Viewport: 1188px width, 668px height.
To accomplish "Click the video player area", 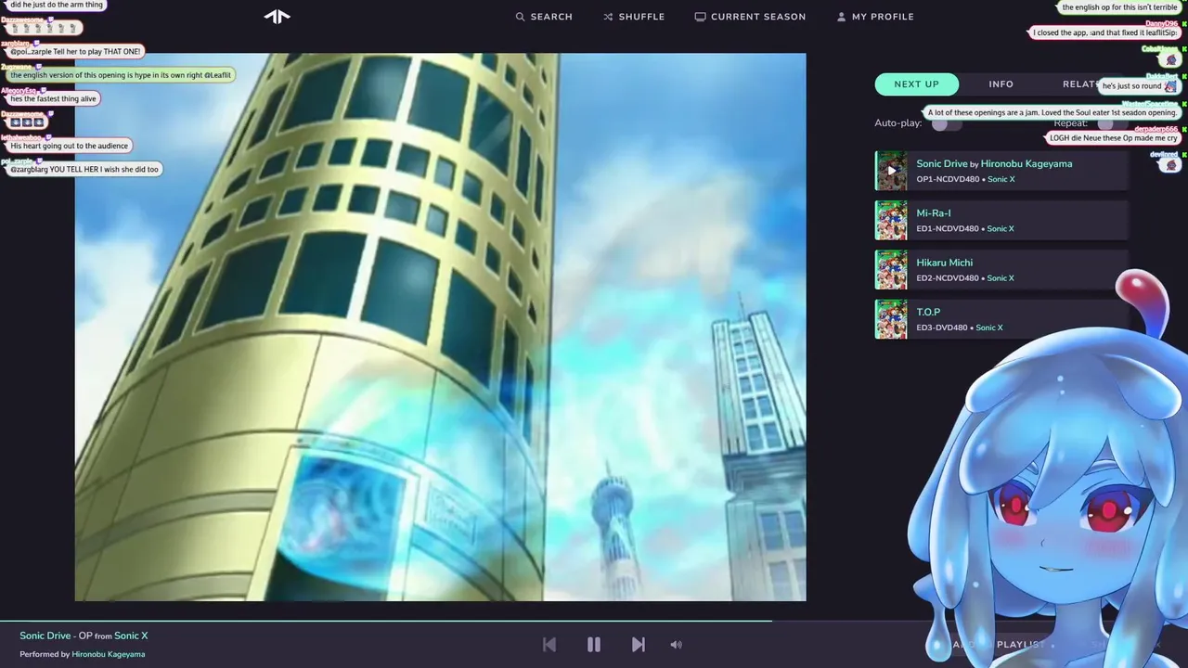I will [440, 327].
